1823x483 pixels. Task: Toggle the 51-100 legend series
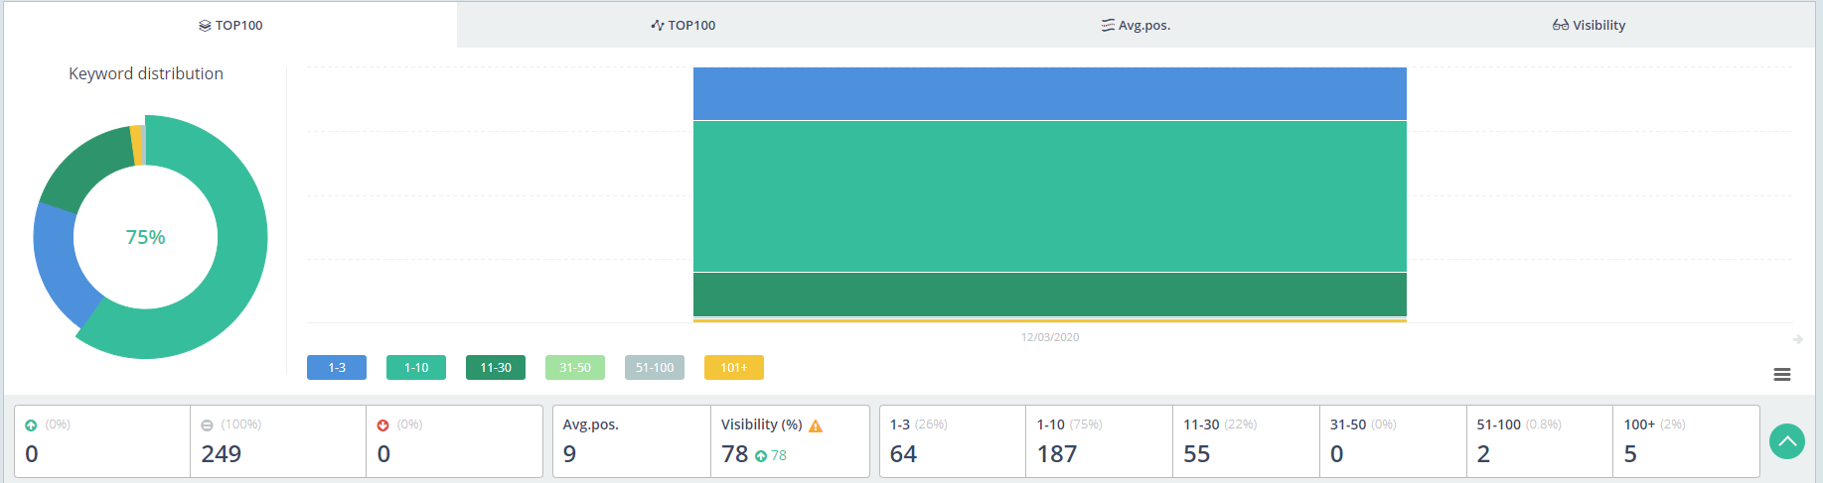(x=655, y=368)
